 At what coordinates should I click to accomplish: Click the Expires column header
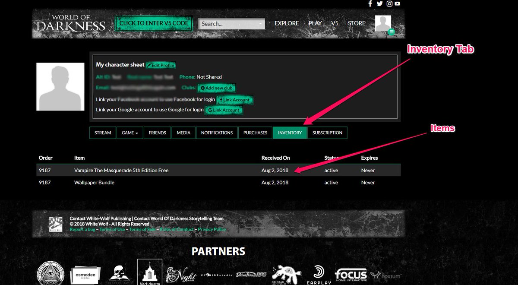pos(370,158)
